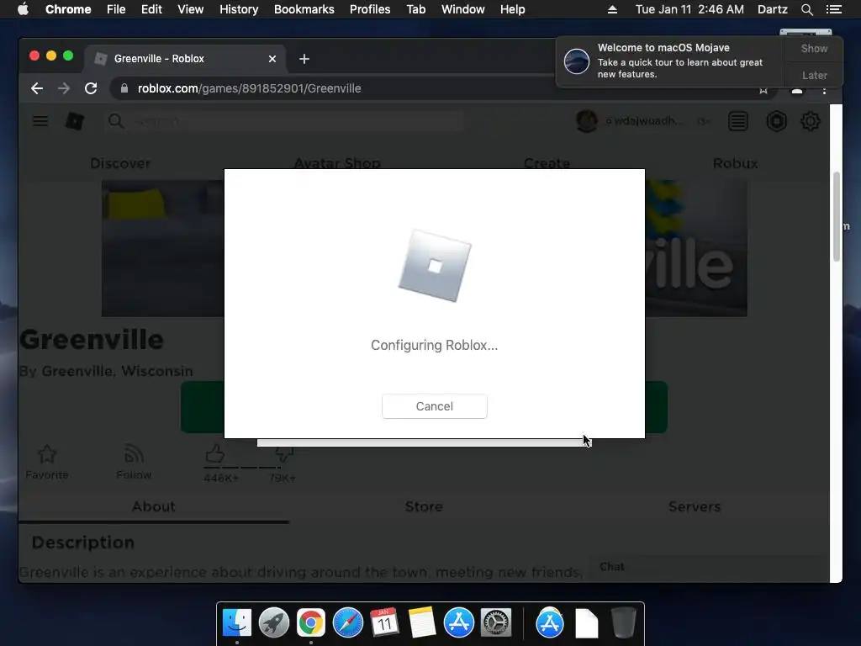This screenshot has width=861, height=646.
Task: Click the page vertical scrollbar thumb
Action: tap(837, 217)
